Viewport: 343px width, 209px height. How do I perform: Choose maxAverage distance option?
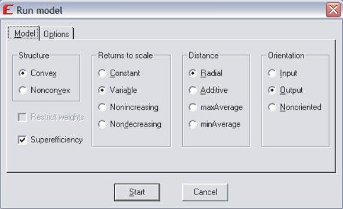[193, 107]
